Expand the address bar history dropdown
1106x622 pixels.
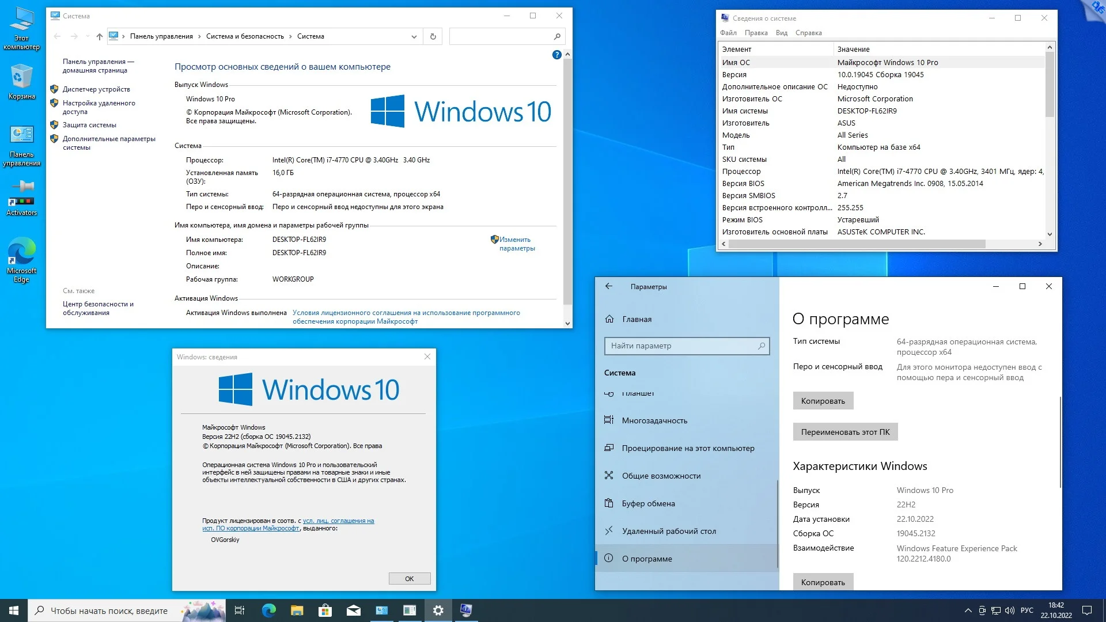414,36
